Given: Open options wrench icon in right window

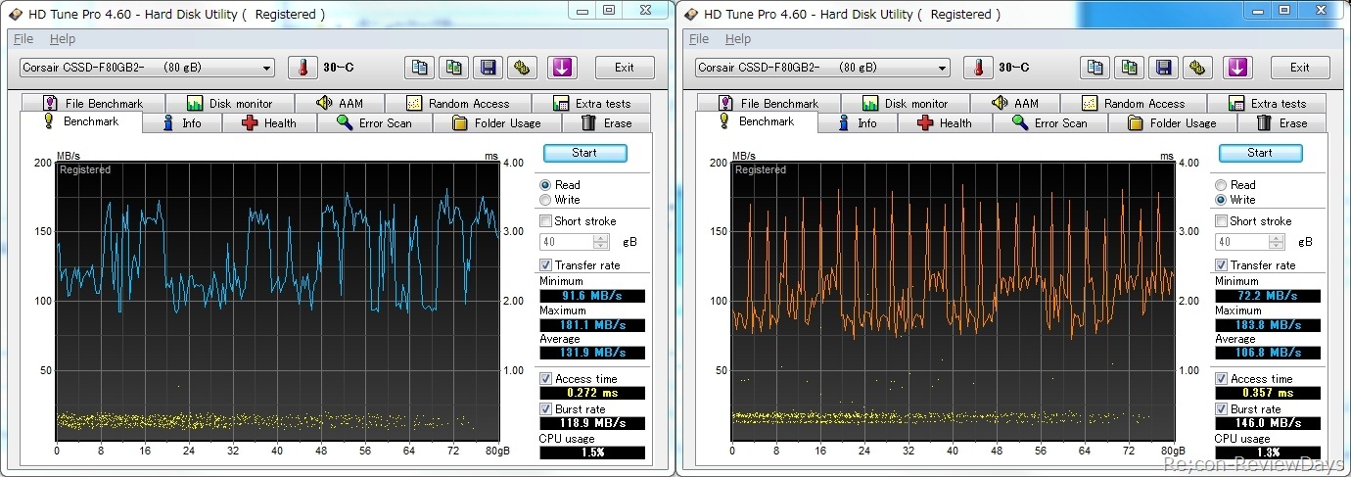Looking at the screenshot, I should click(1197, 68).
